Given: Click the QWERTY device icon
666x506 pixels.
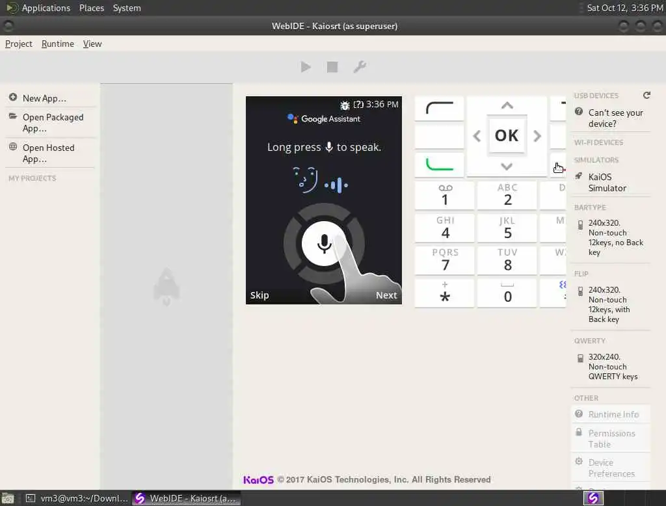Looking at the screenshot, I should (x=580, y=358).
